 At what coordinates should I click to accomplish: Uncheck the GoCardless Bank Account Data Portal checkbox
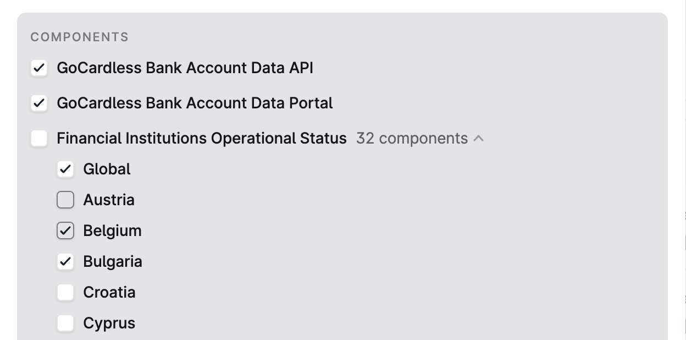pyautogui.click(x=39, y=103)
